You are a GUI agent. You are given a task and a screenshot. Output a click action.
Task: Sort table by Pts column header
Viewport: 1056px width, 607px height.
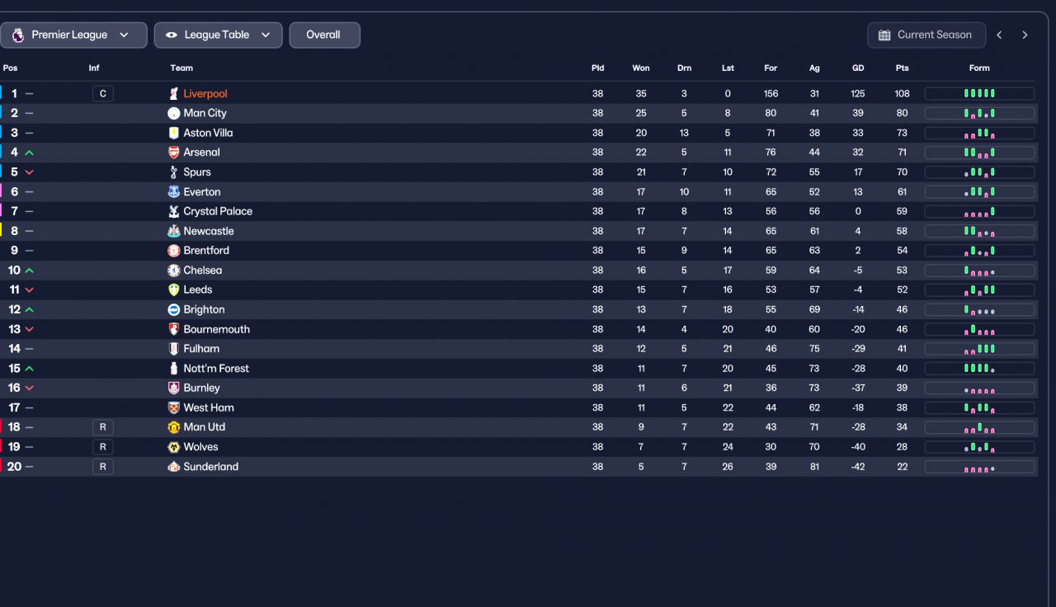pos(902,68)
